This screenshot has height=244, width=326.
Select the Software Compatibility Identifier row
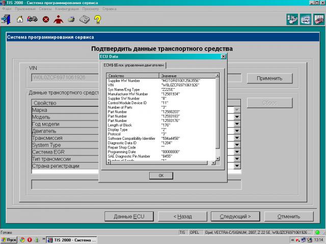161,138
